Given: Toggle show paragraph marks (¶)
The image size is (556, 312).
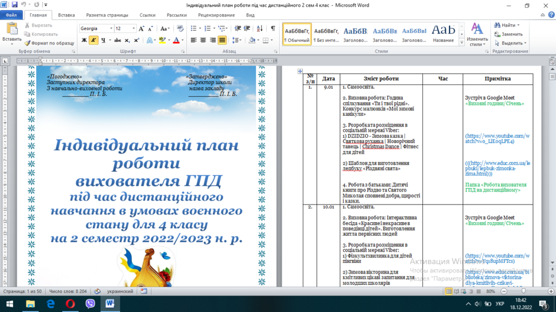Looking at the screenshot, I should (x=273, y=28).
